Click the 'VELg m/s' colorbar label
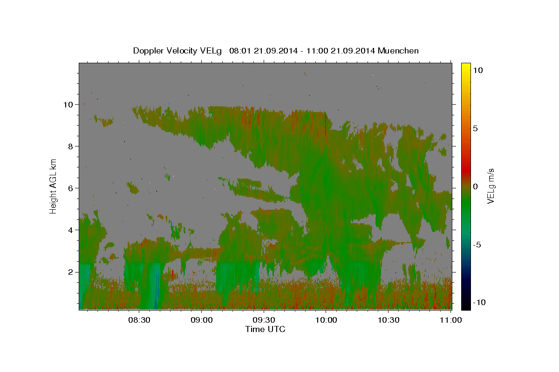The image size is (559, 372). (491, 186)
